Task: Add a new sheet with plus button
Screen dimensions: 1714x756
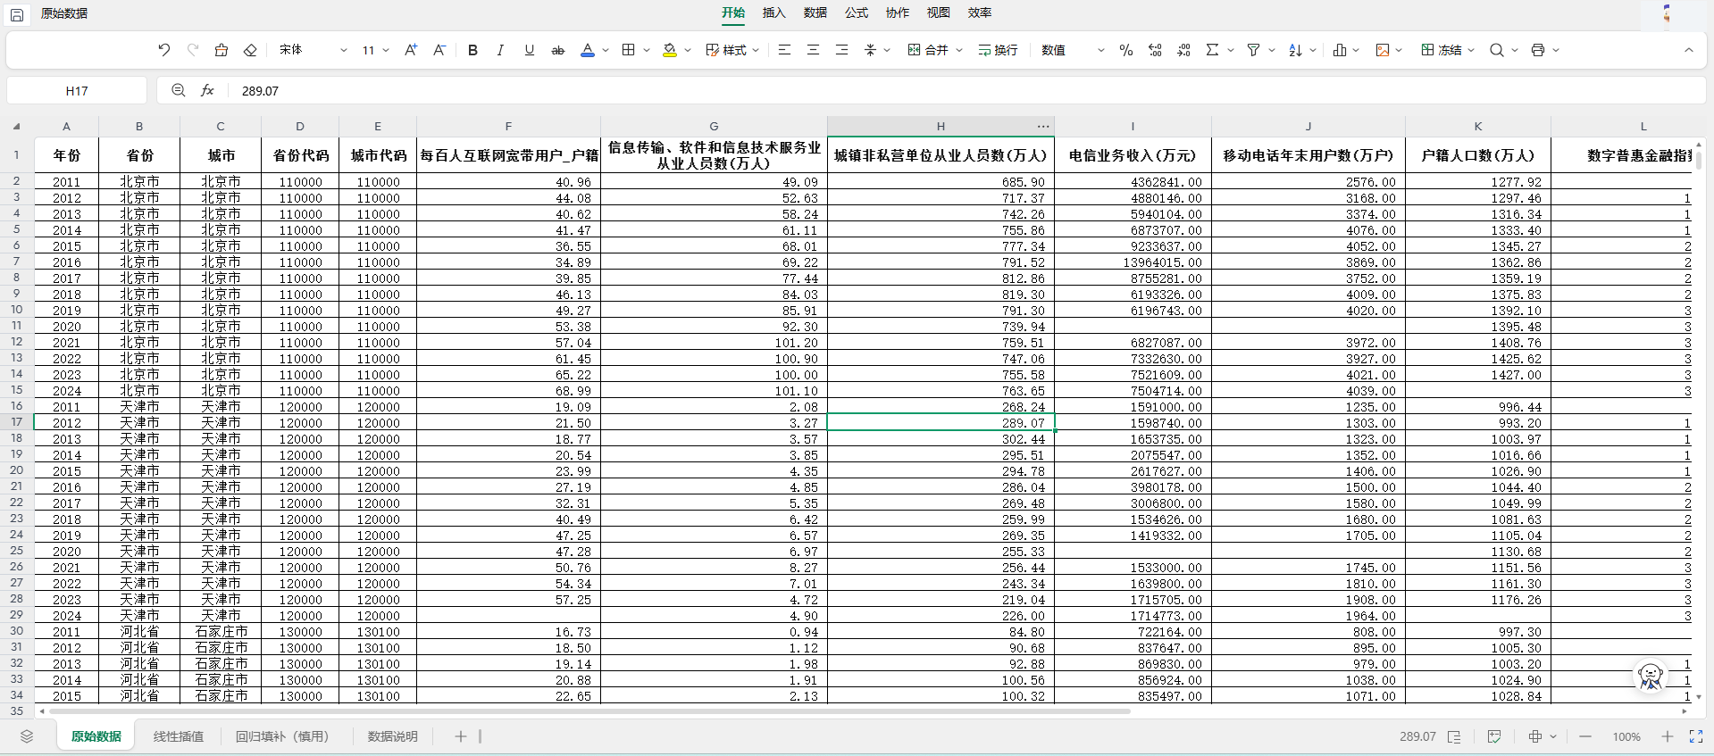Action: pos(461,736)
